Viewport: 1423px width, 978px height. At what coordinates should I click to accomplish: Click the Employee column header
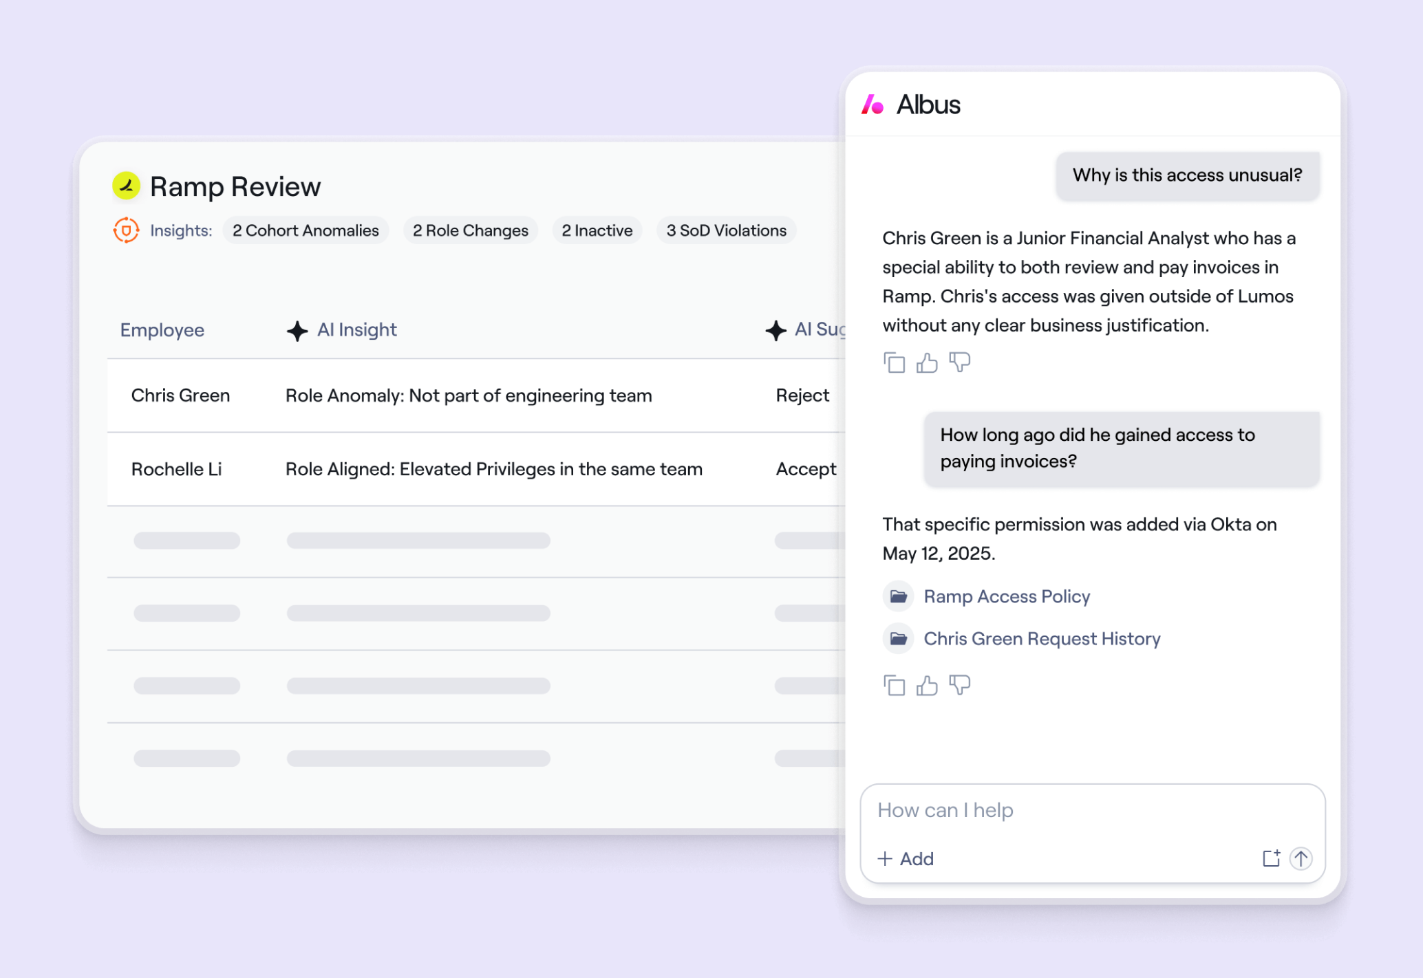(162, 330)
